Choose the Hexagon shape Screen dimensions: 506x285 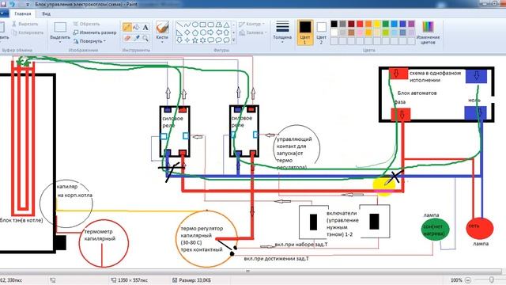[x=203, y=32]
